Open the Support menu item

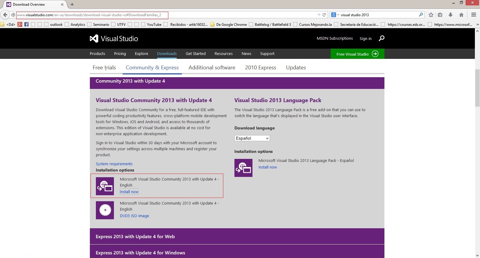click(x=267, y=53)
